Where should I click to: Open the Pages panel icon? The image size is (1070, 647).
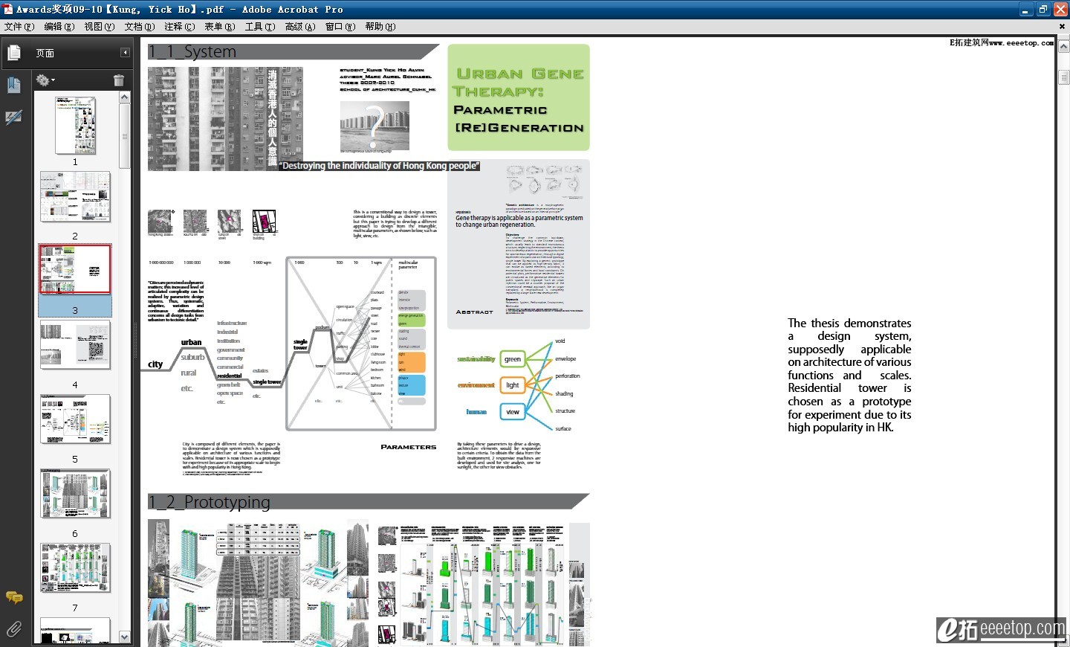13,53
